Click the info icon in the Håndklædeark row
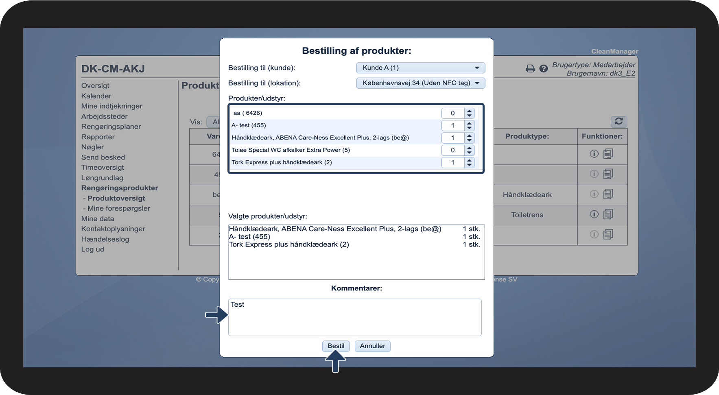This screenshot has width=719, height=395. point(594,194)
